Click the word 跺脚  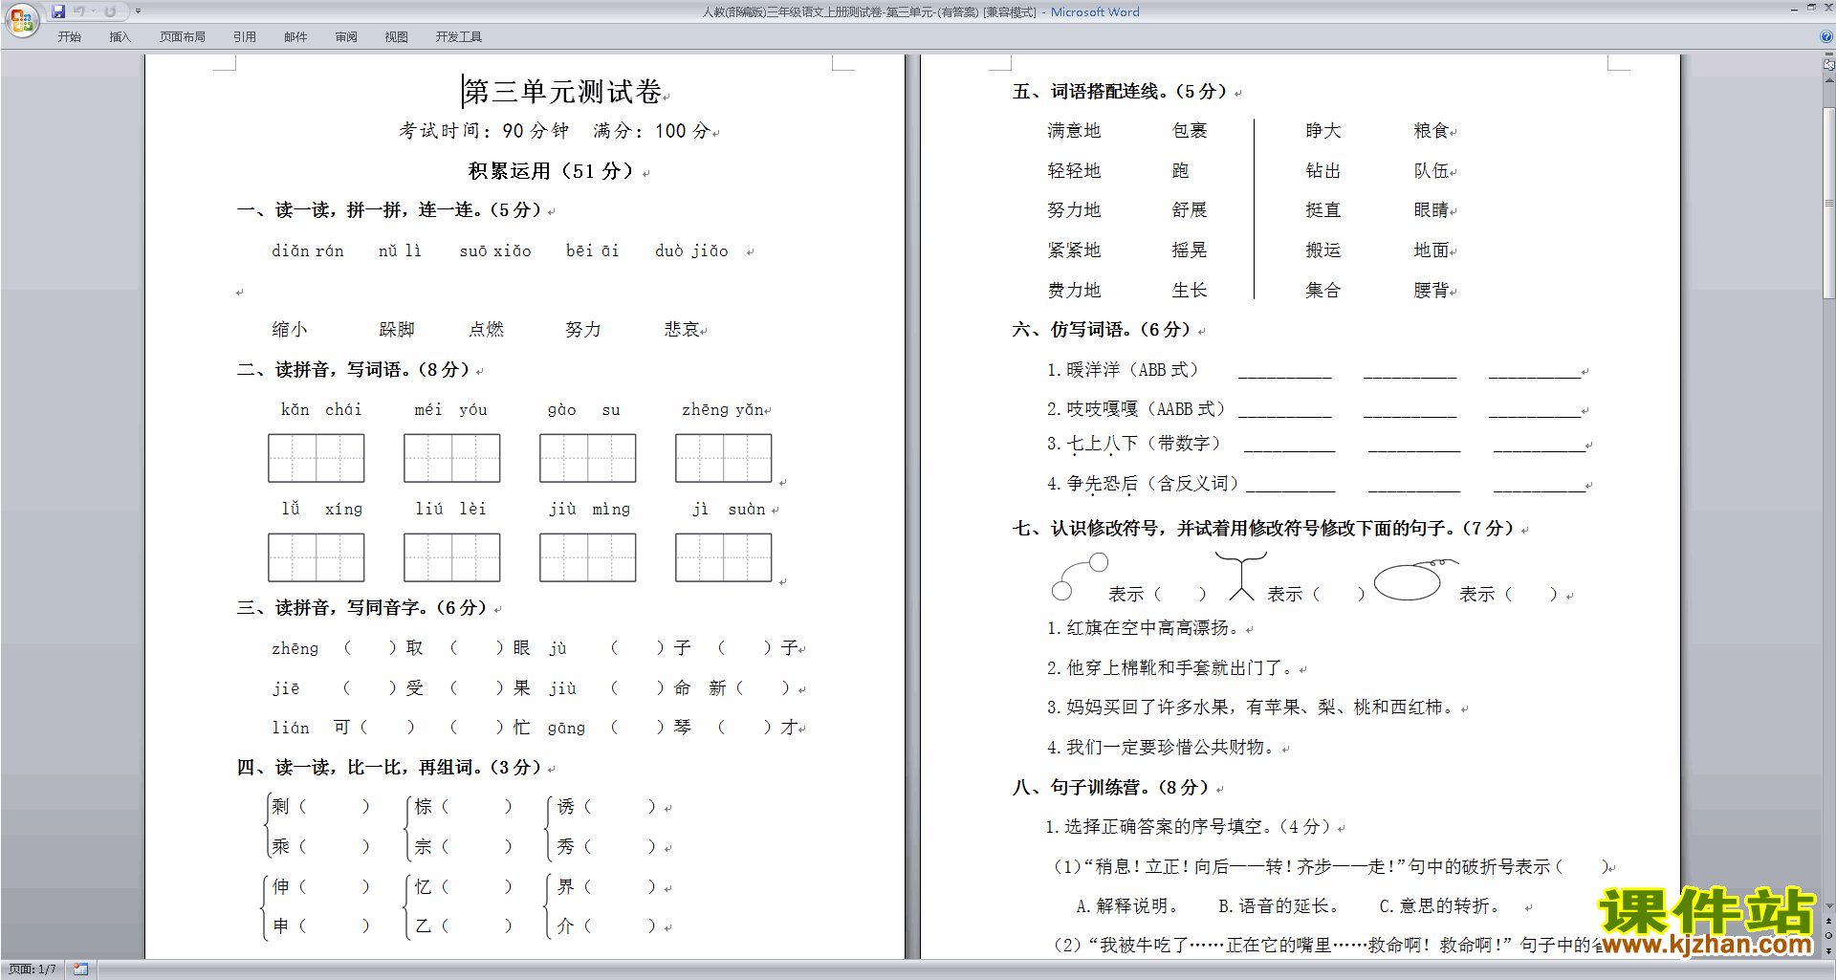tap(397, 329)
